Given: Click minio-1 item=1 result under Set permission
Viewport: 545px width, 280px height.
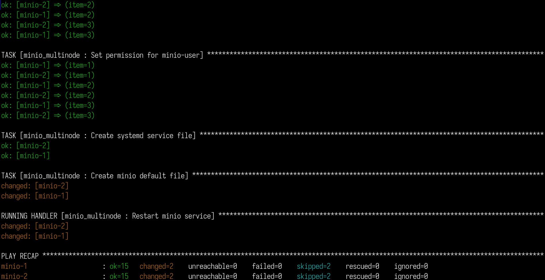Looking at the screenshot, I should coord(48,65).
